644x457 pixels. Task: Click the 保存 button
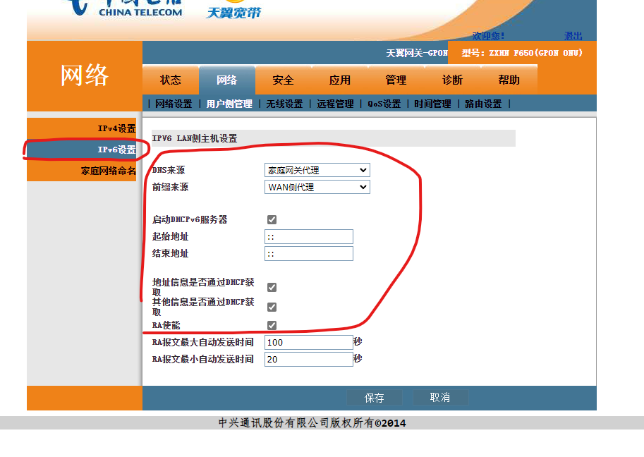[x=374, y=396]
